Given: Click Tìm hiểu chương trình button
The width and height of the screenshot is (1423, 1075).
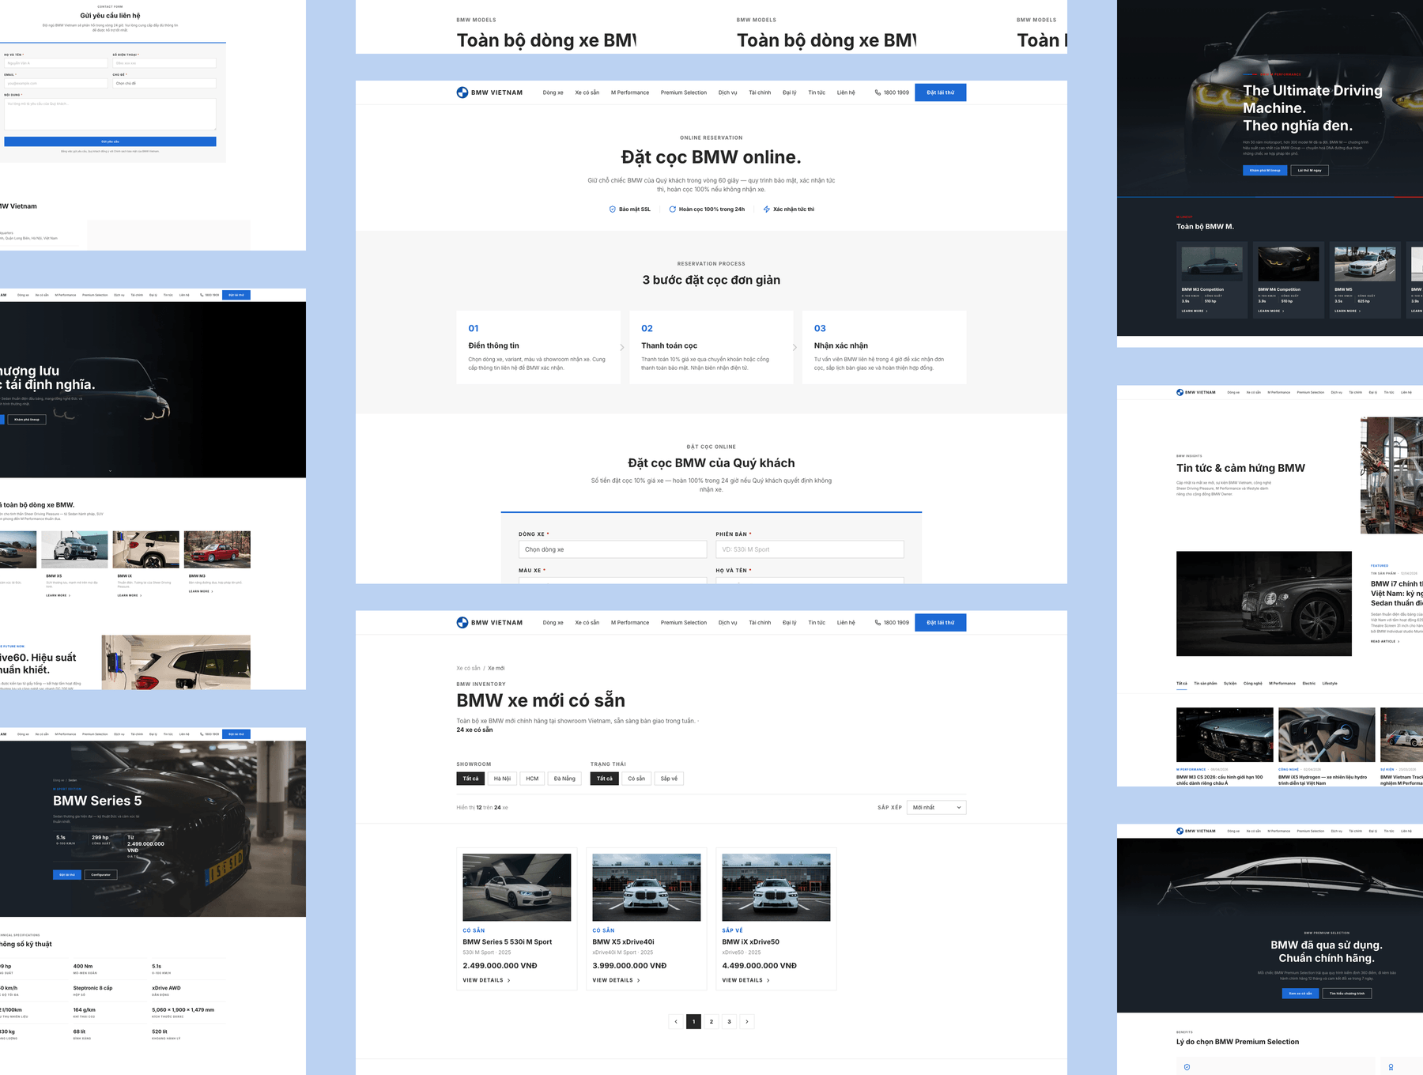Looking at the screenshot, I should tap(1347, 994).
